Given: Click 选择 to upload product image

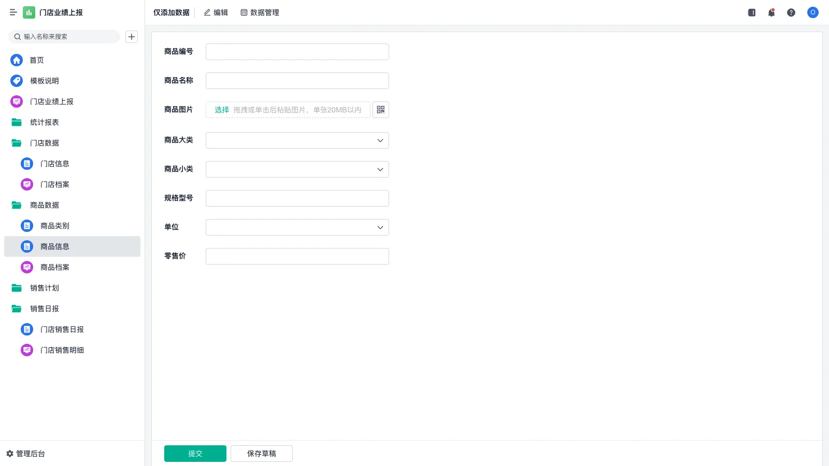Looking at the screenshot, I should [222, 110].
